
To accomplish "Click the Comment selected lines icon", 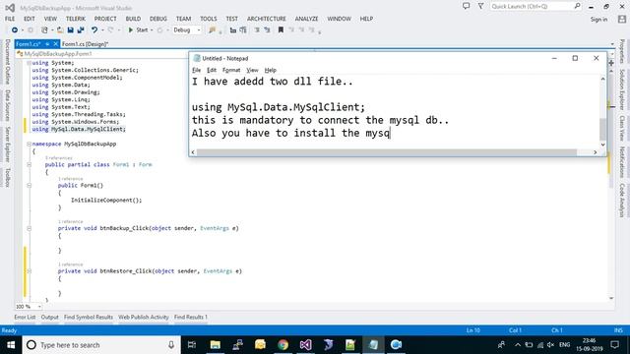I will tap(257, 30).
